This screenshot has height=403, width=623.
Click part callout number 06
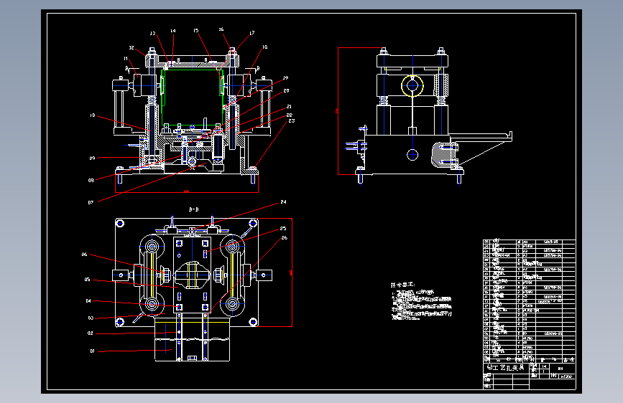pos(84,255)
